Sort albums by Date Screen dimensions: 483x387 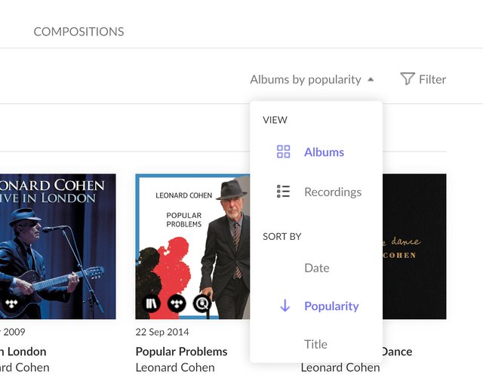click(317, 268)
